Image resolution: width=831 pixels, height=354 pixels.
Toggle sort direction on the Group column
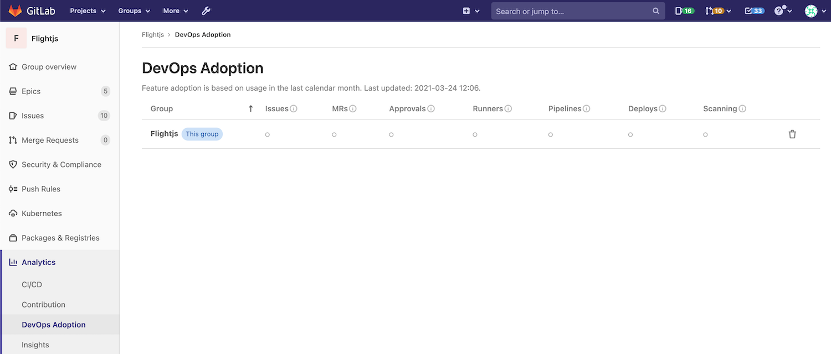pyautogui.click(x=250, y=108)
